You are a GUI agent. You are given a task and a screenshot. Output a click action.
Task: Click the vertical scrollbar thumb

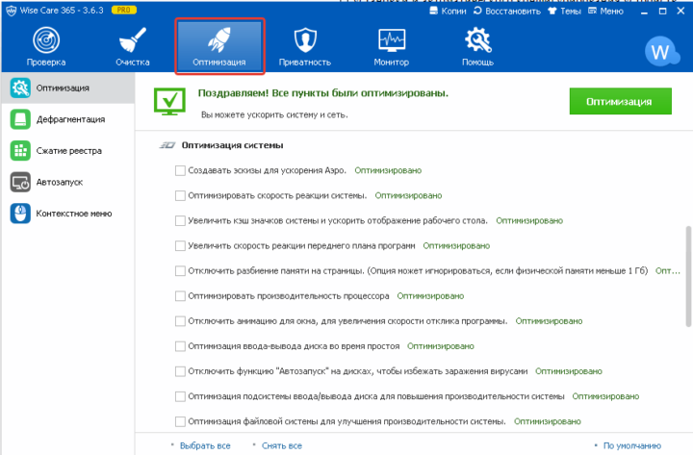(x=688, y=276)
